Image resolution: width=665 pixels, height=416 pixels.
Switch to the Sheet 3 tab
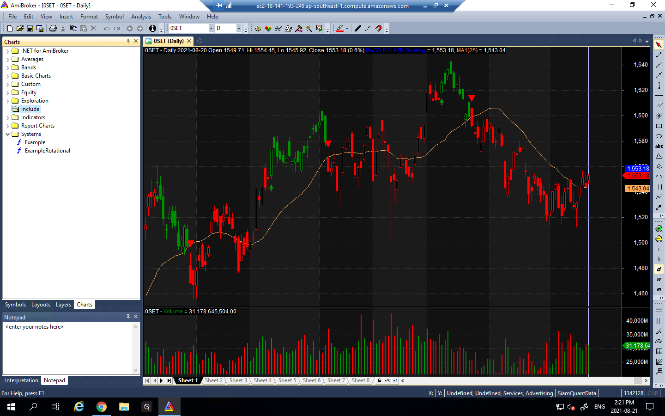coord(238,380)
